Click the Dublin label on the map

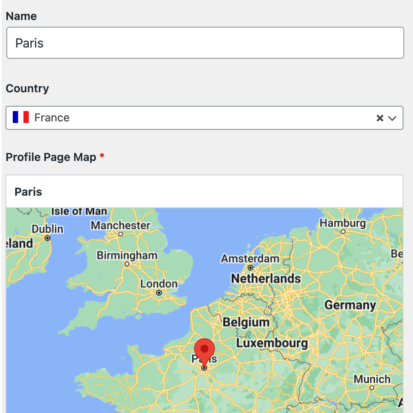pos(48,229)
